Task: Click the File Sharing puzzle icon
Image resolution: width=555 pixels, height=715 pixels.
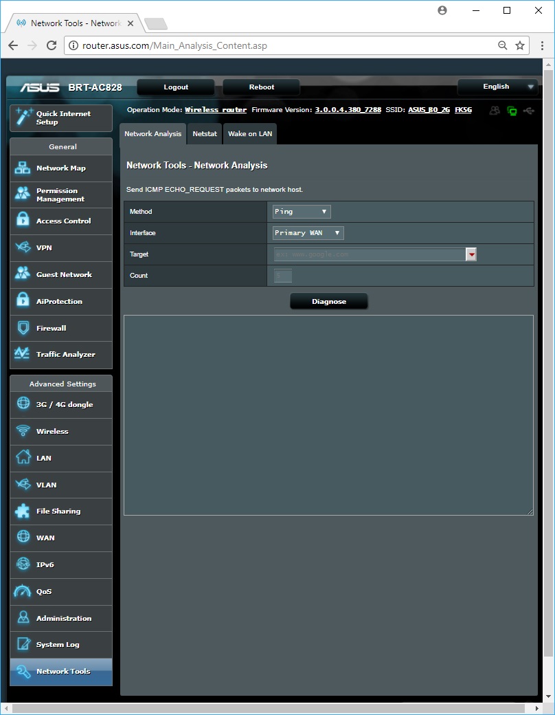Action: 23,511
